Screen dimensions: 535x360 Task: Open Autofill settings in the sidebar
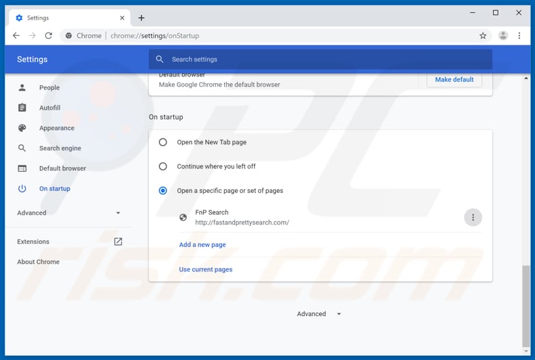coord(50,108)
